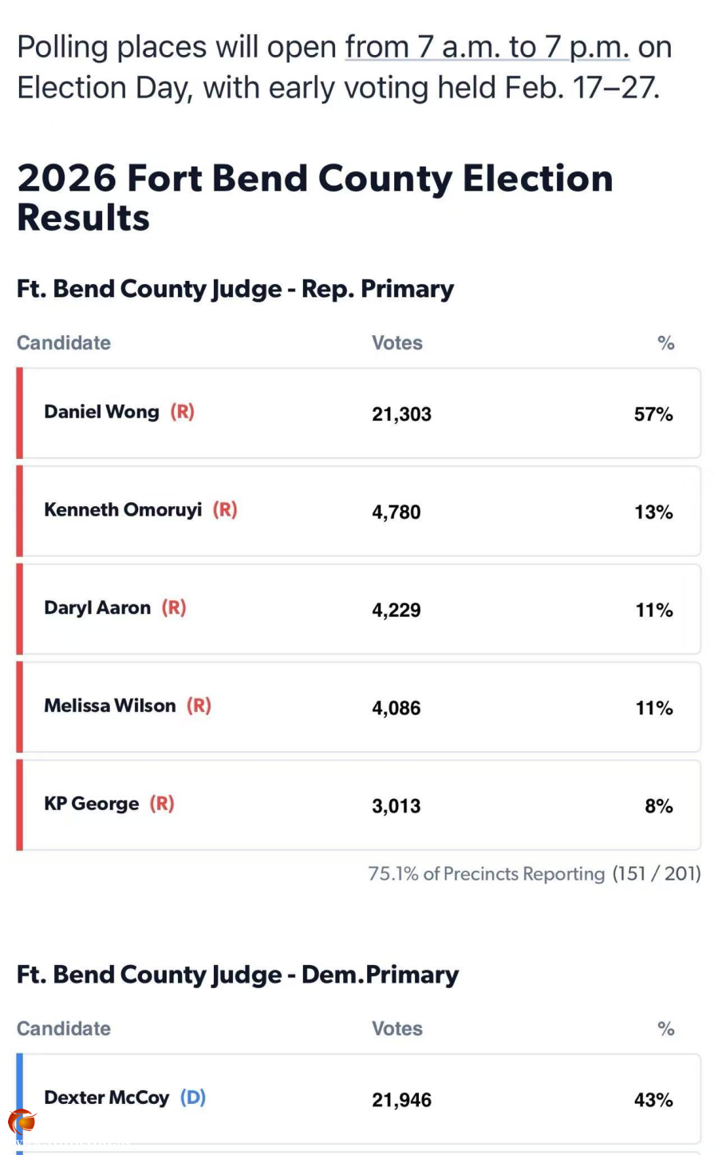Click Dexter McCoy's 43% percentage
The image size is (718, 1155).
(653, 1100)
